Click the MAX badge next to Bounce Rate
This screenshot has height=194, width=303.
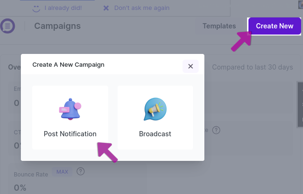(62, 172)
